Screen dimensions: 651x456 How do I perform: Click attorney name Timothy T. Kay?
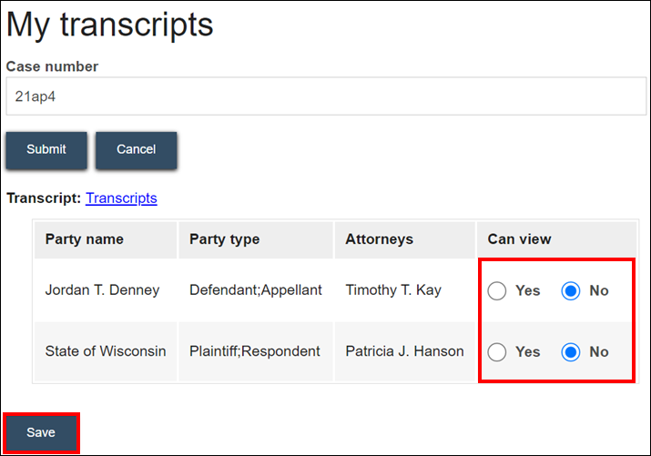tap(393, 290)
